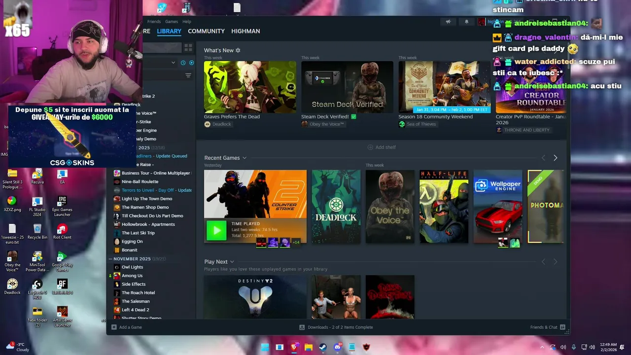The height and width of the screenshot is (355, 631).
Task: Open FL Studio 2024 desktop icon
Action: point(37,206)
